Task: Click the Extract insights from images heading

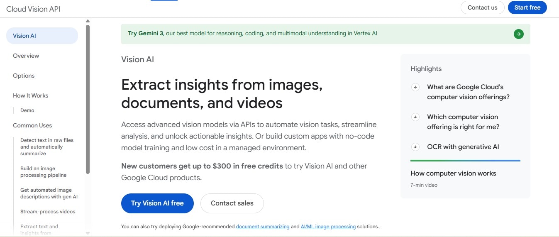Action: (222, 93)
